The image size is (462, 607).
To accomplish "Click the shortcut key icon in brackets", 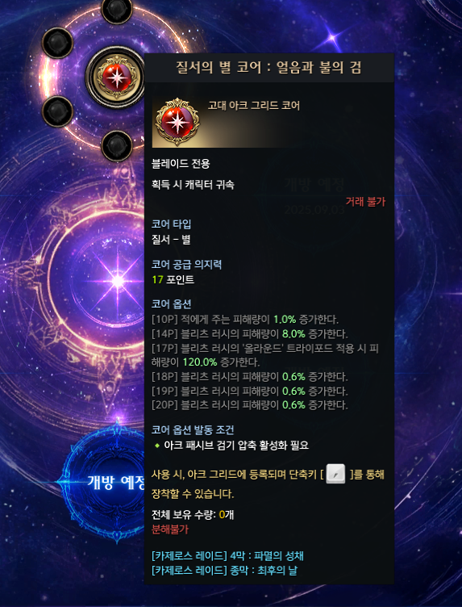I will (x=335, y=474).
